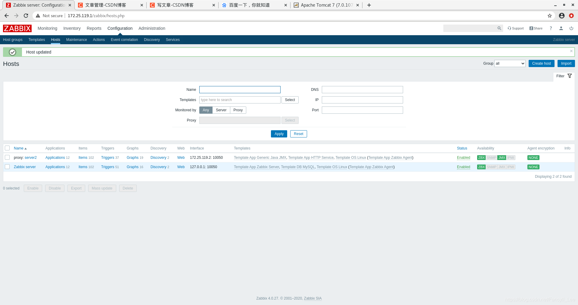
Task: Open the Support link with headset icon
Action: (x=516, y=28)
